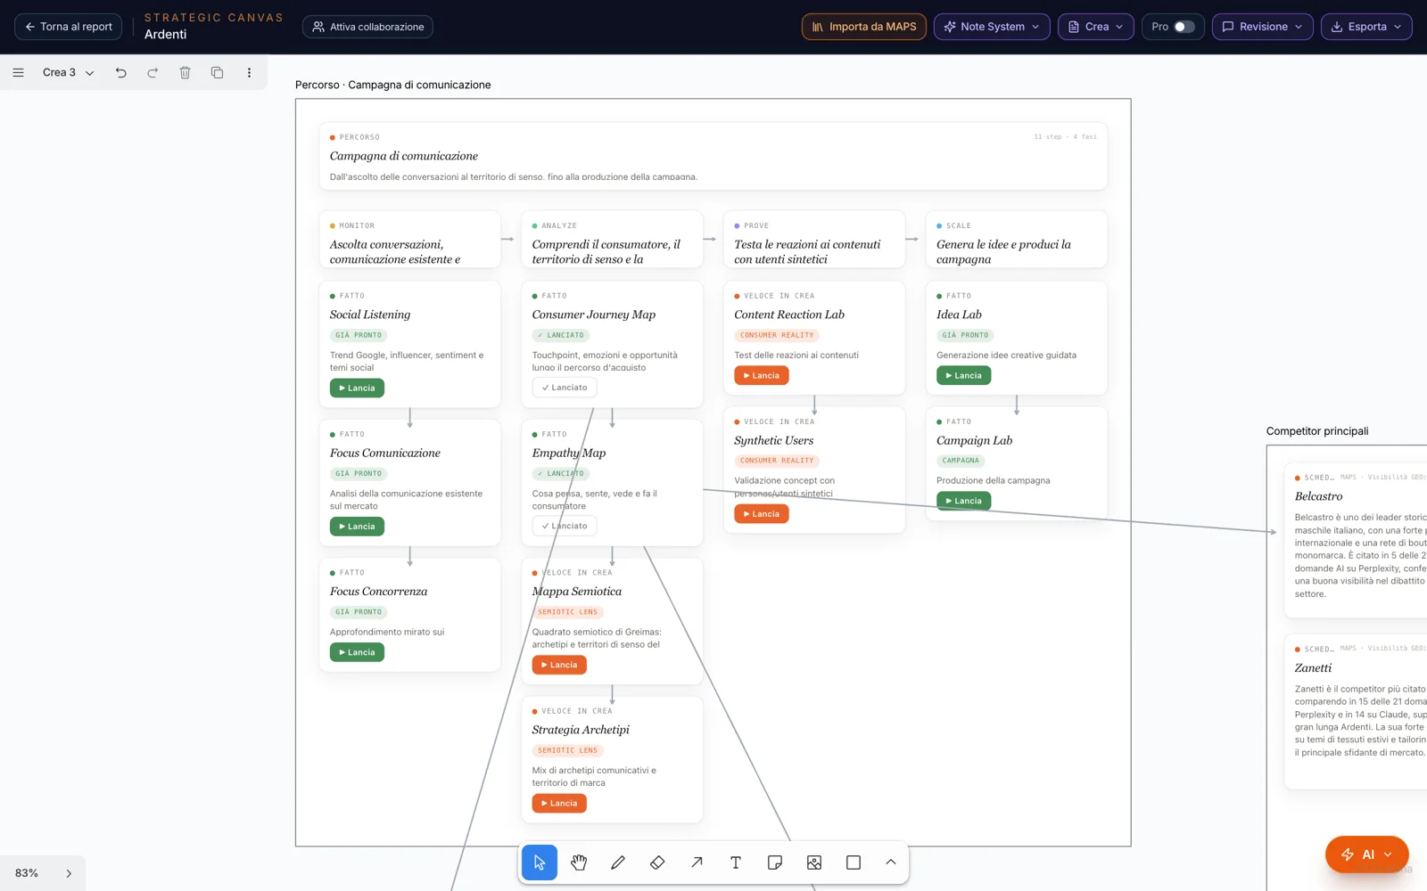Screen dimensions: 1427x891
Task: Toggle the Pro switch
Action: [1184, 27]
